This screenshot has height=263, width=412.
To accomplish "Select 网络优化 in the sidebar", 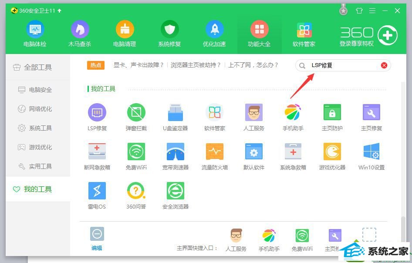I will tap(40, 109).
